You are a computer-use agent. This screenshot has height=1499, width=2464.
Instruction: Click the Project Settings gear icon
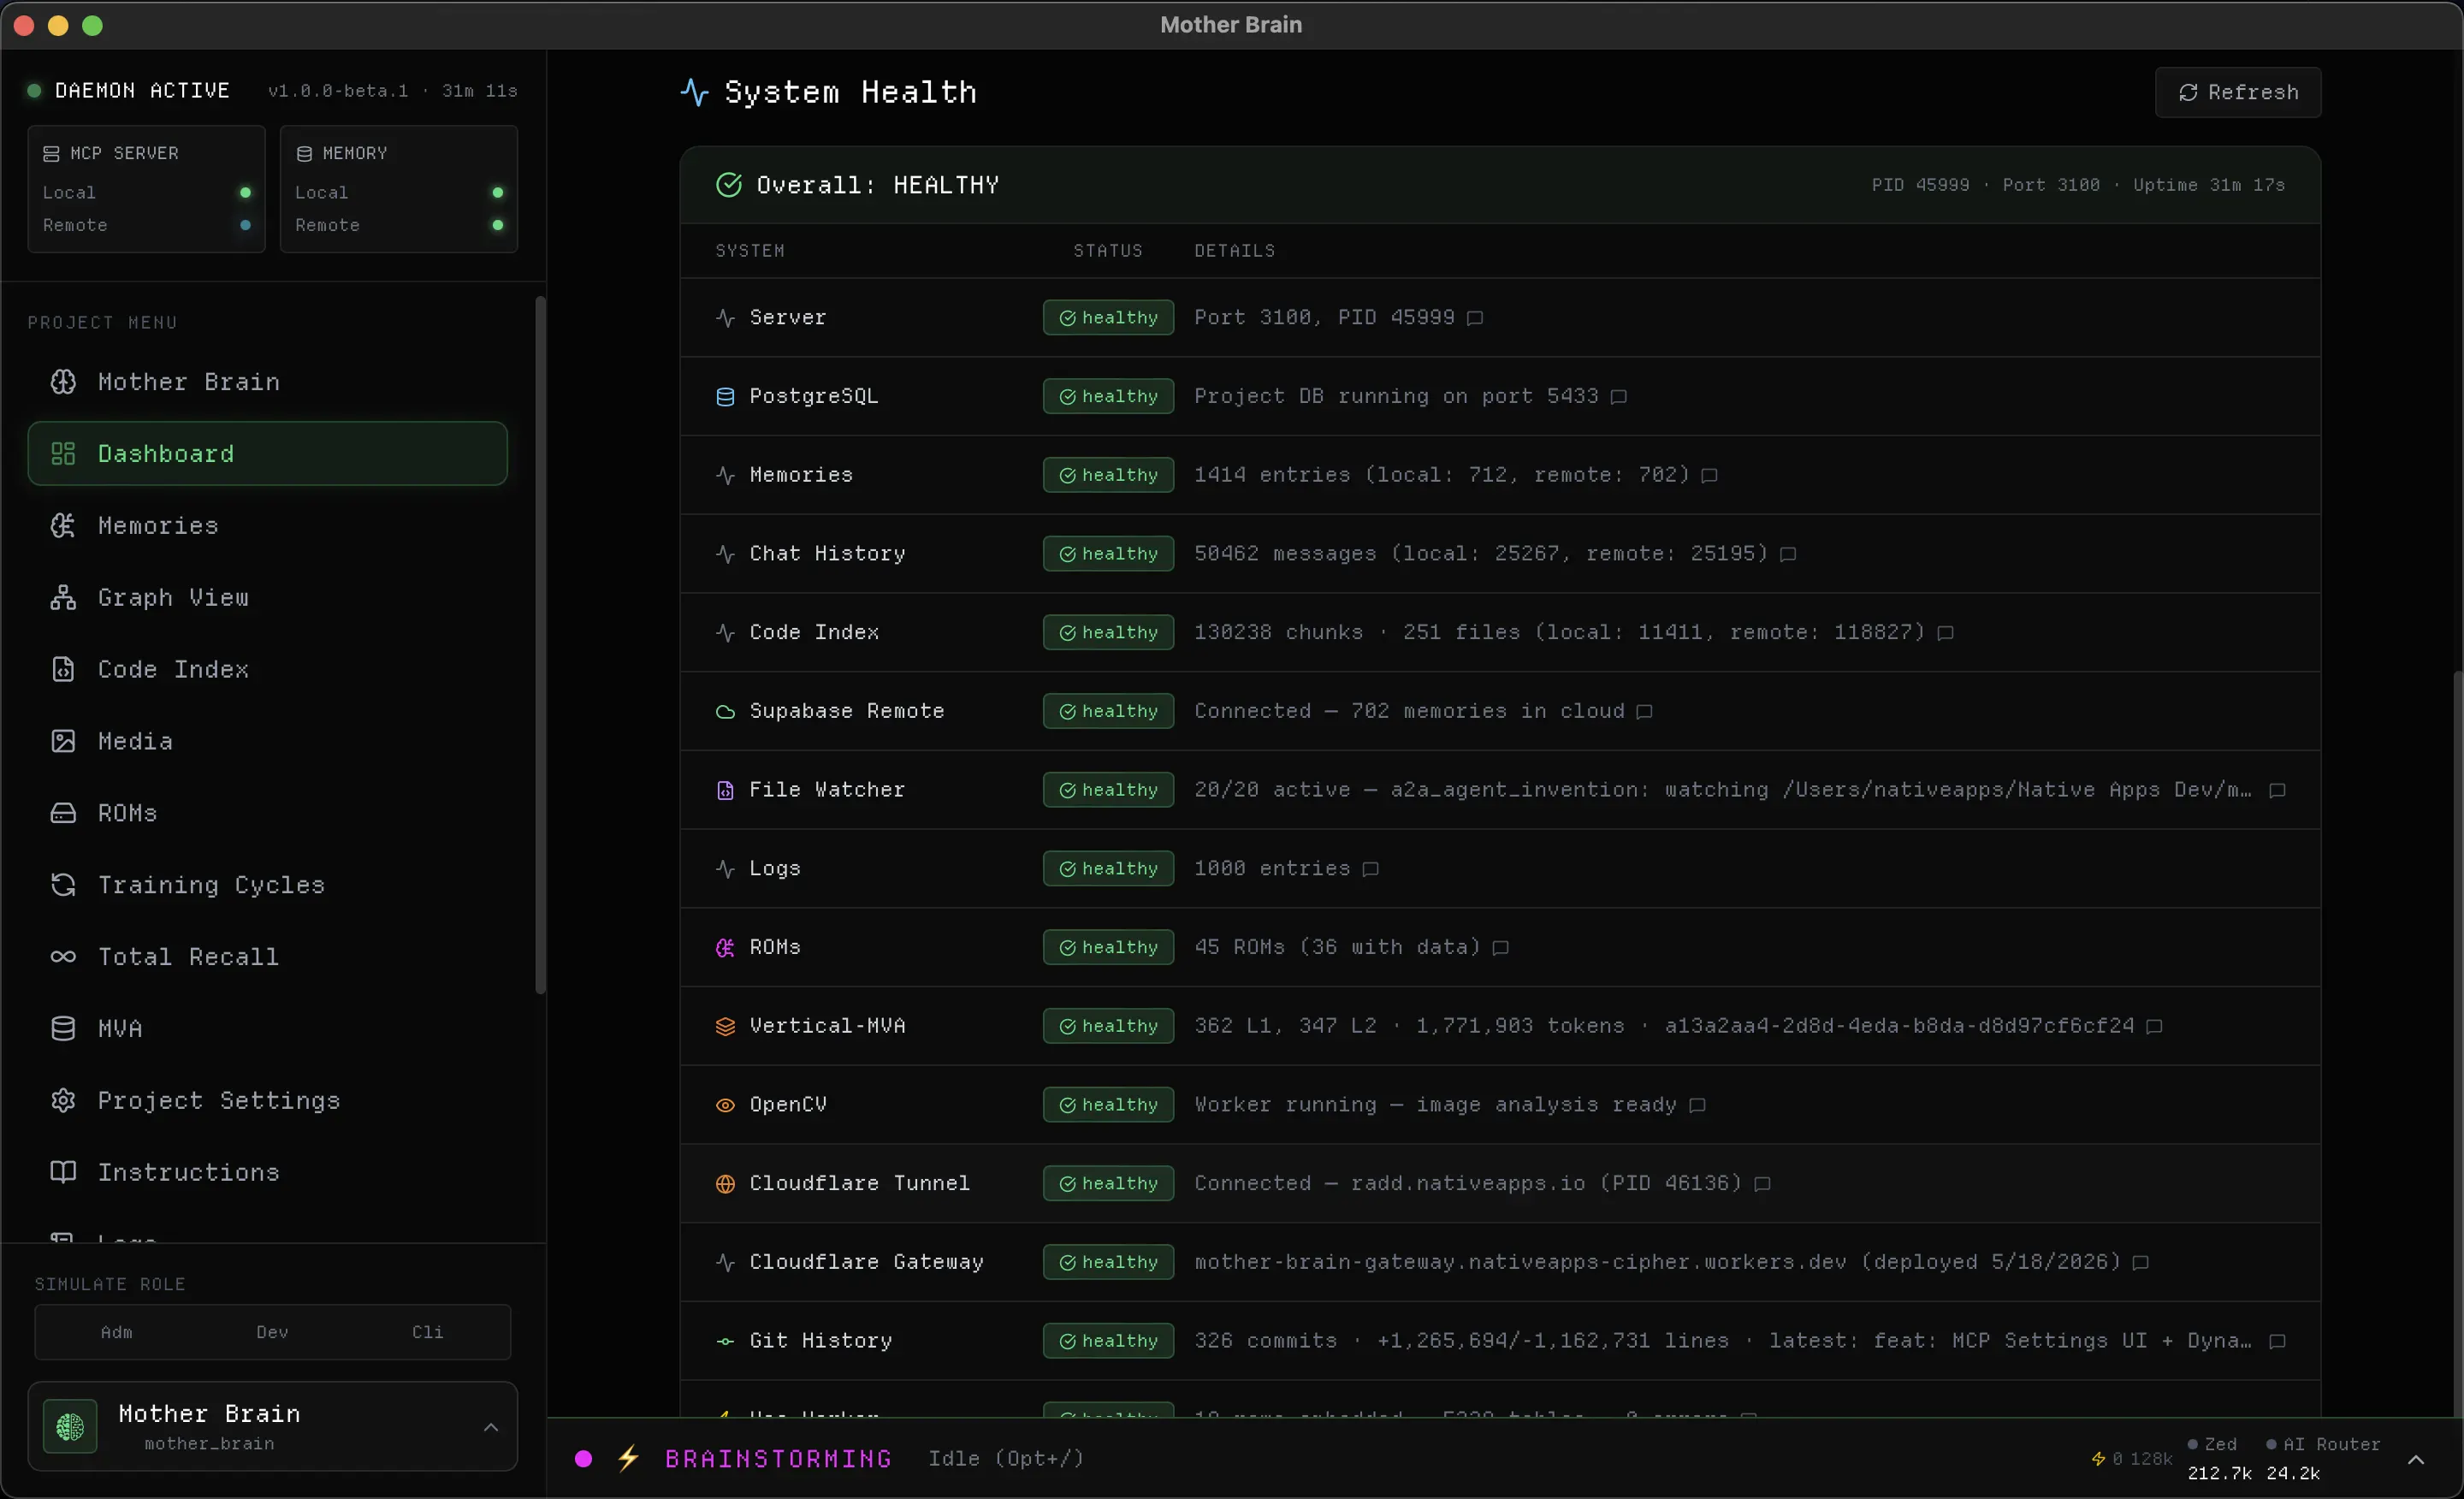(63, 1100)
